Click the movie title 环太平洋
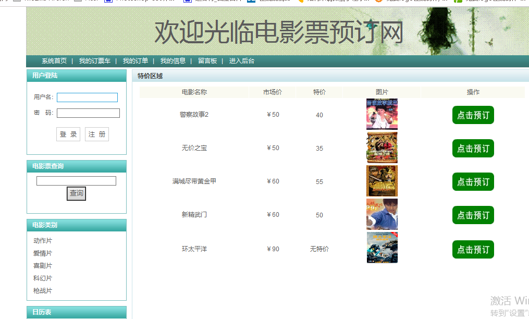Image resolution: width=529 pixels, height=319 pixels. click(x=194, y=249)
